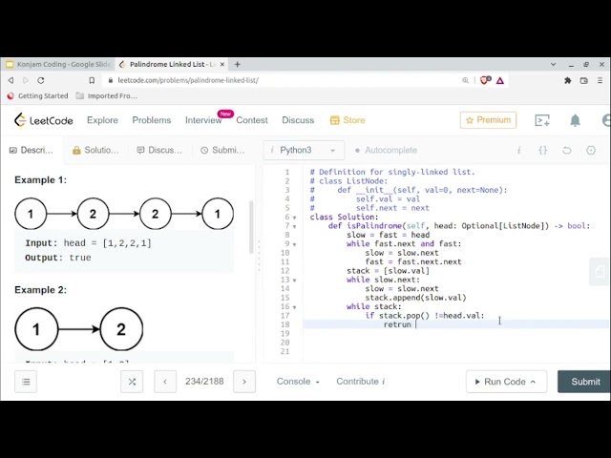
Task: Collapse code fold arrow at line 9
Action: tap(295, 244)
